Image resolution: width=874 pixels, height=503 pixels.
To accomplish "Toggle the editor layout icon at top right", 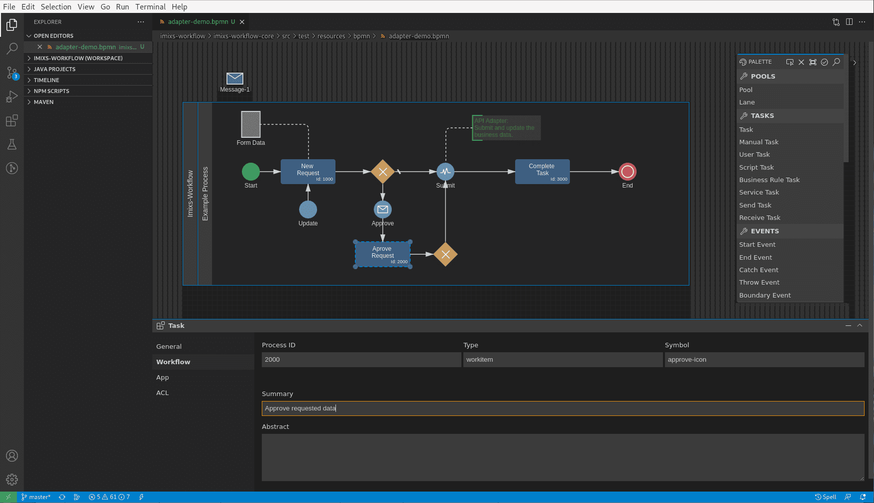I will coord(849,21).
